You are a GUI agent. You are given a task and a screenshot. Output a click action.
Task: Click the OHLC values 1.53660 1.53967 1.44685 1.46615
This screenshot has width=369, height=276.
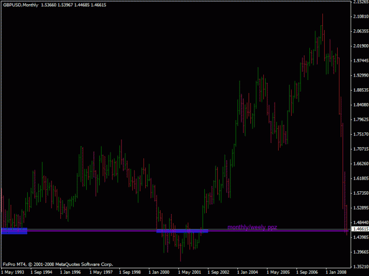pyautogui.click(x=74, y=5)
